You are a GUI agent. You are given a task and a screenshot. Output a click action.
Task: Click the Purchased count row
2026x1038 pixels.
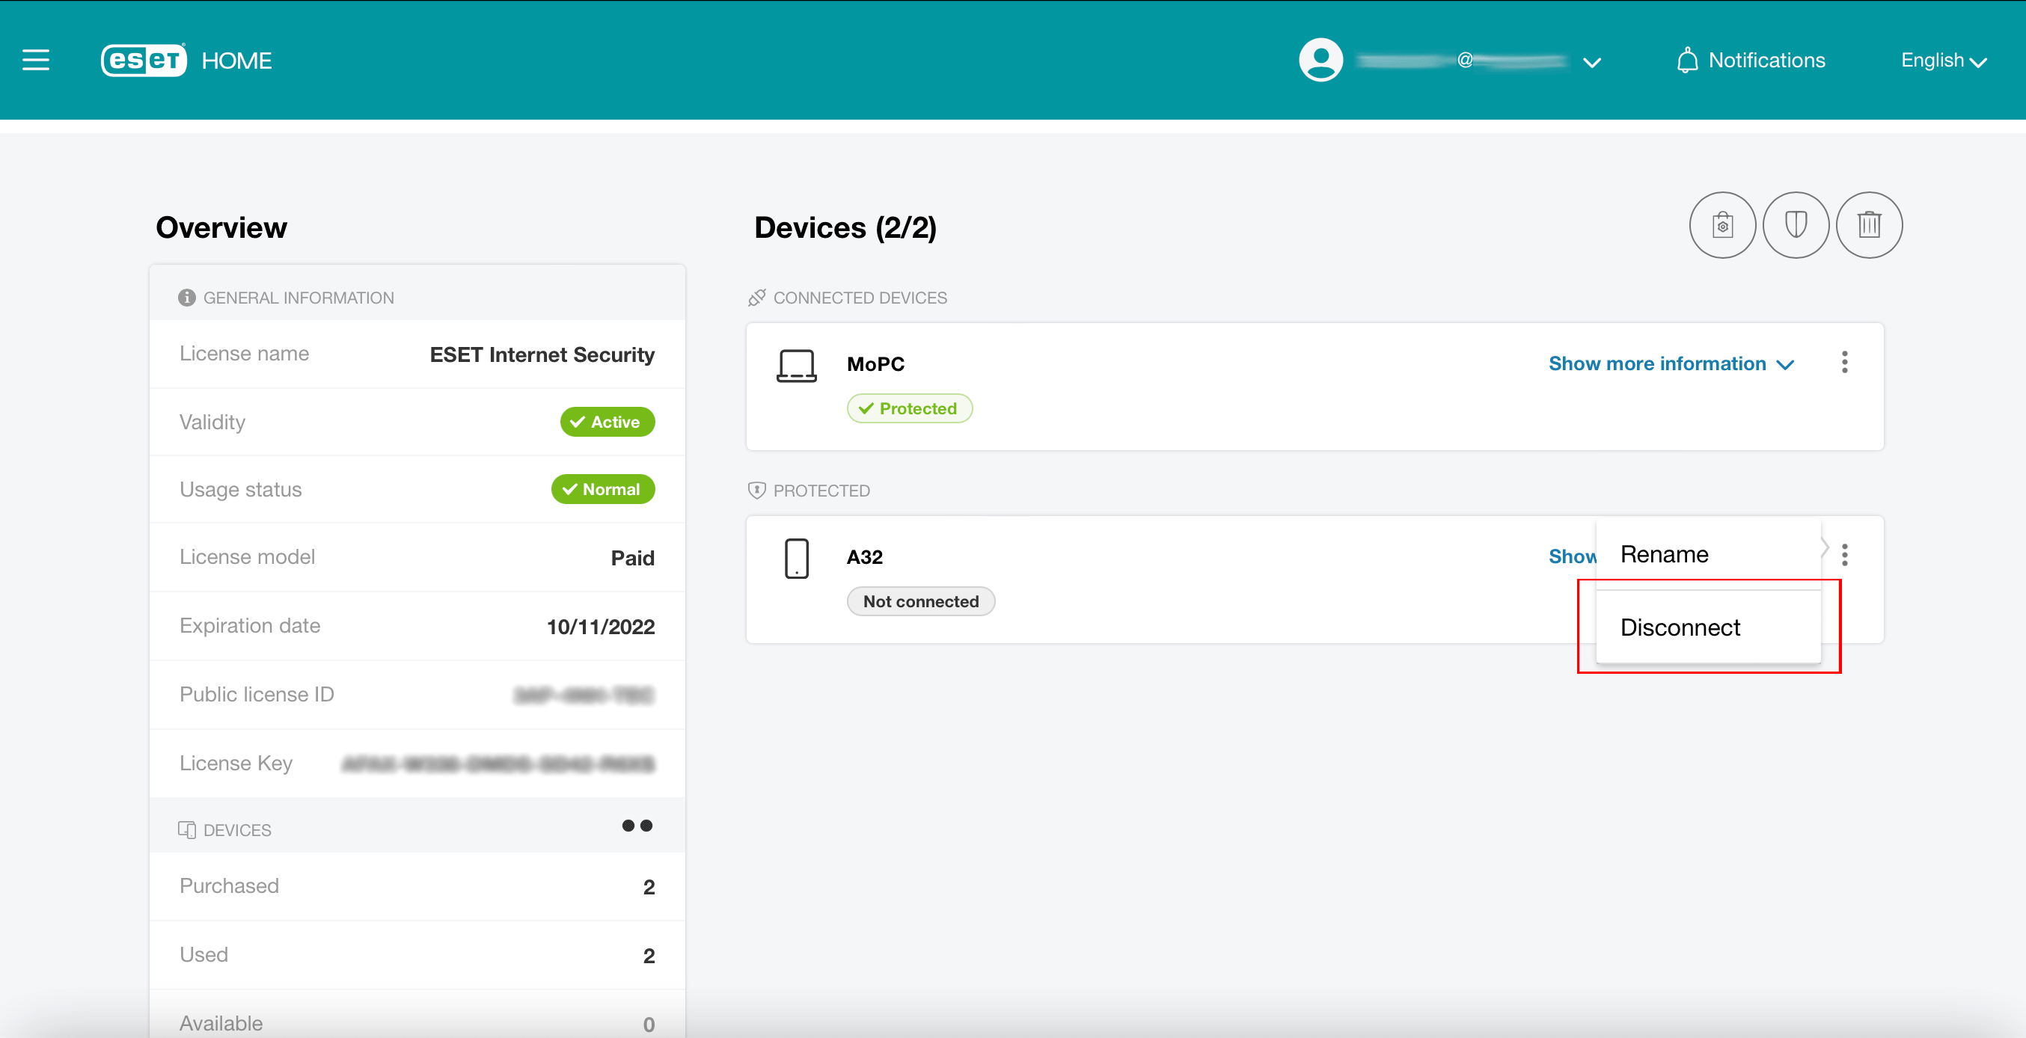417,886
